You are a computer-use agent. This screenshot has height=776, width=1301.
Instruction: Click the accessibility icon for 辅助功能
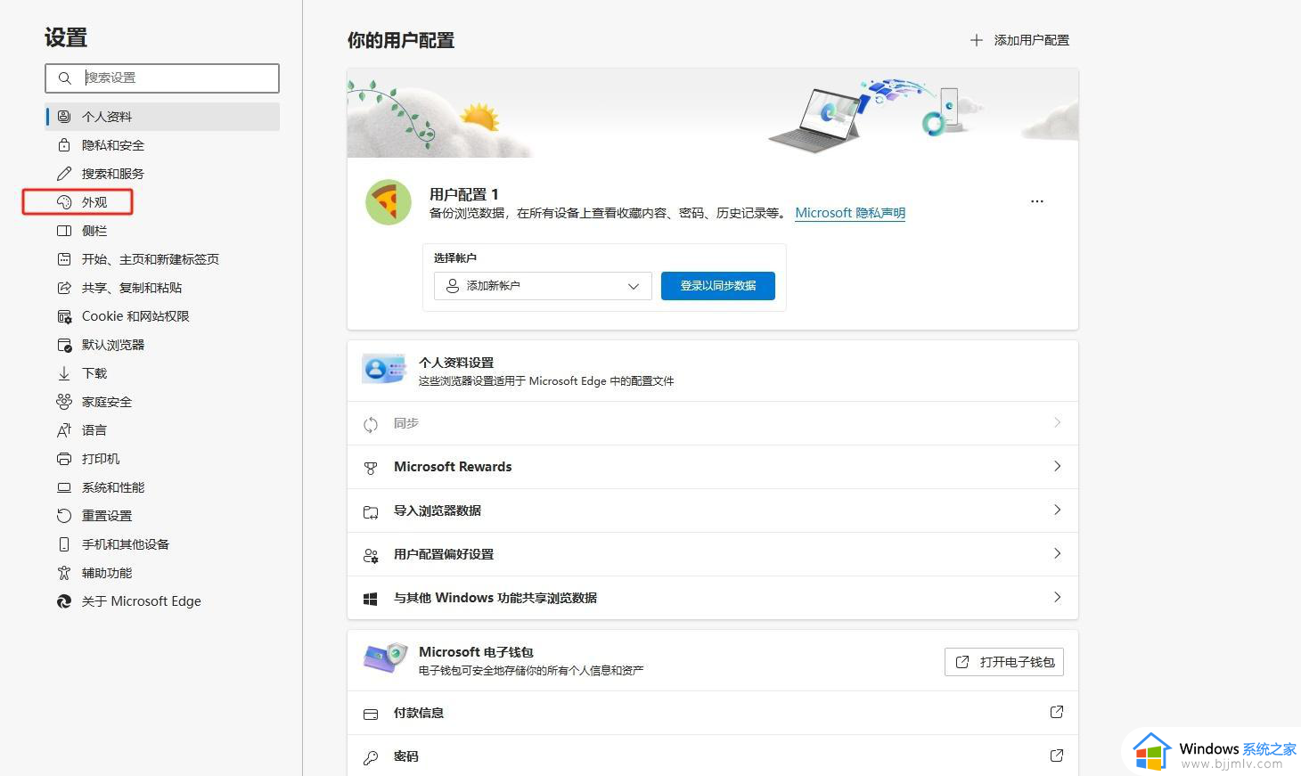point(64,573)
